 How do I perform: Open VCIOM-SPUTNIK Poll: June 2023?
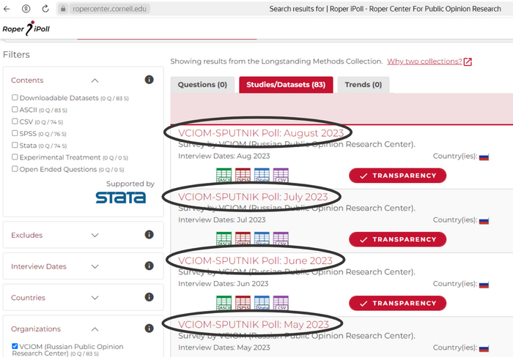point(255,260)
